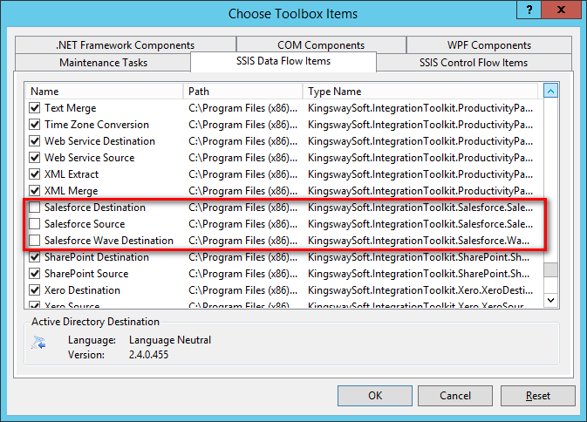Click the scrollbar up arrow
This screenshot has width=587, height=422.
pos(550,91)
